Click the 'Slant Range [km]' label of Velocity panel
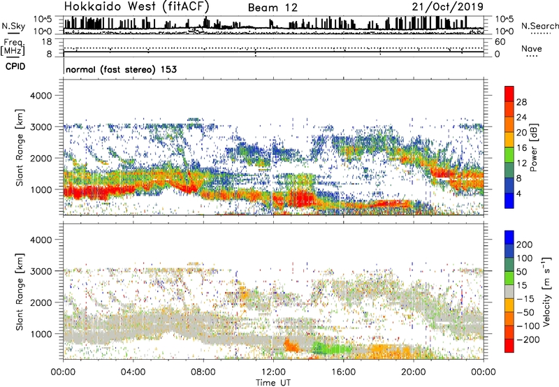Viewport: 559px width, 387px height. click(x=20, y=292)
